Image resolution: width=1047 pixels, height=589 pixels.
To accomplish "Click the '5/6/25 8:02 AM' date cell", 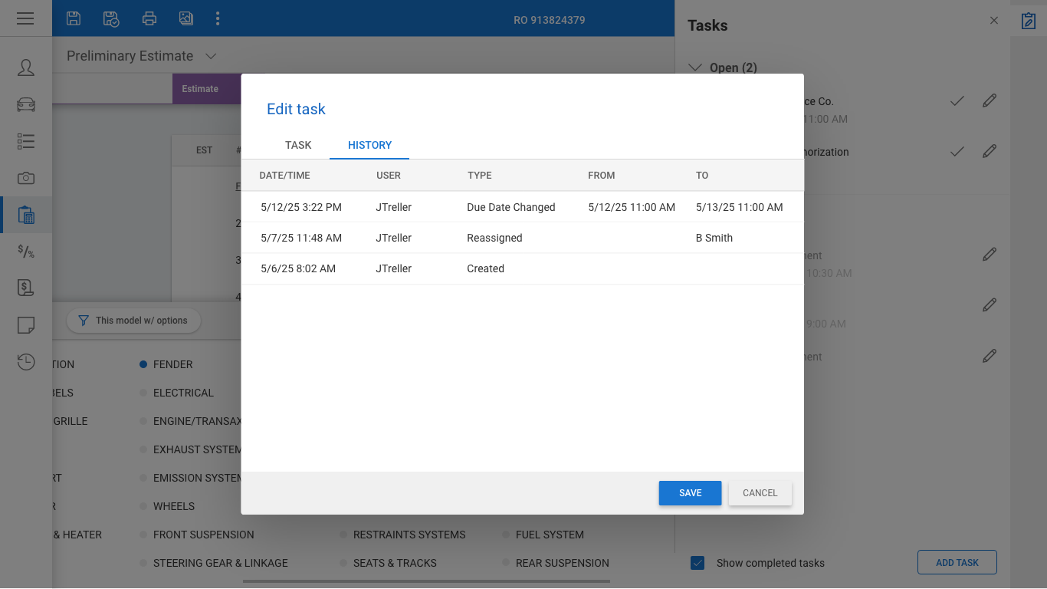I will coord(298,268).
